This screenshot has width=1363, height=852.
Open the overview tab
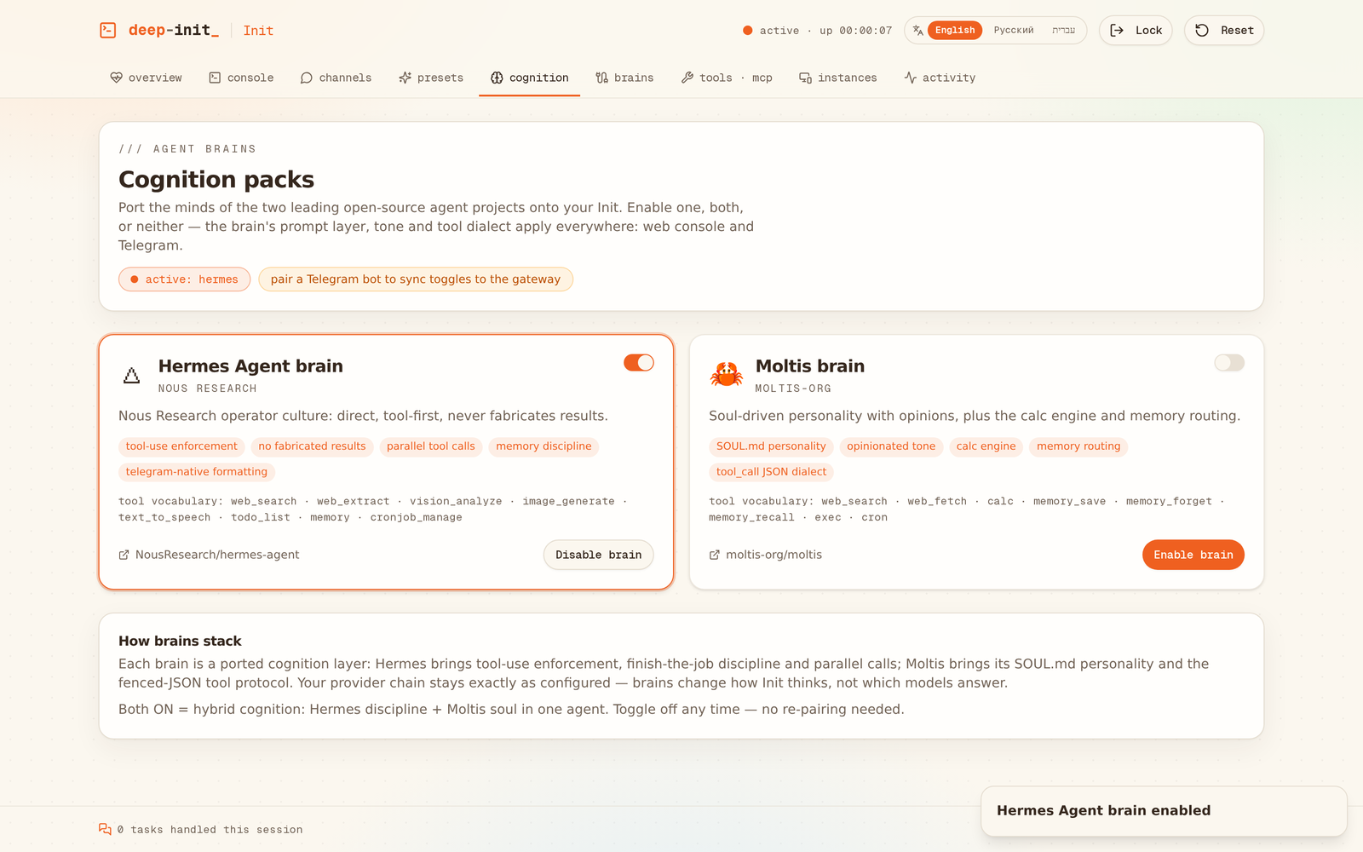click(x=147, y=78)
